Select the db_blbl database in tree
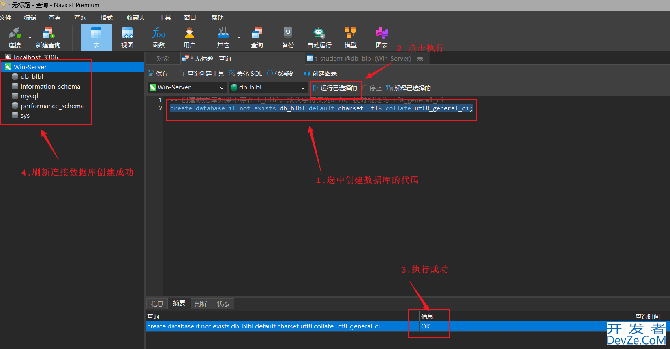 [32, 76]
